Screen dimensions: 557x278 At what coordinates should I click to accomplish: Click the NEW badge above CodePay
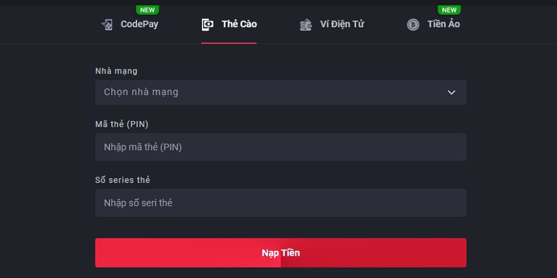pyautogui.click(x=148, y=10)
